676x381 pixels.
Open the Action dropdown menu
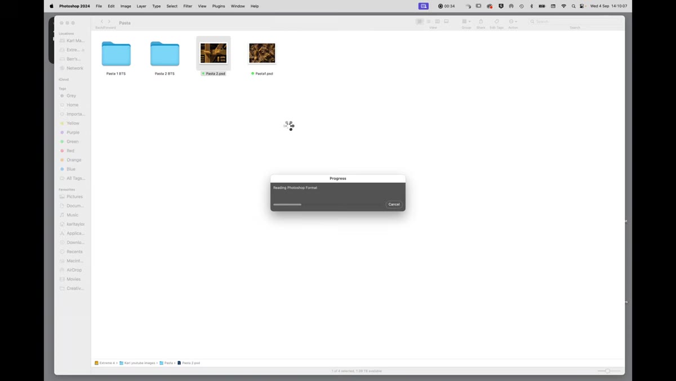513,21
